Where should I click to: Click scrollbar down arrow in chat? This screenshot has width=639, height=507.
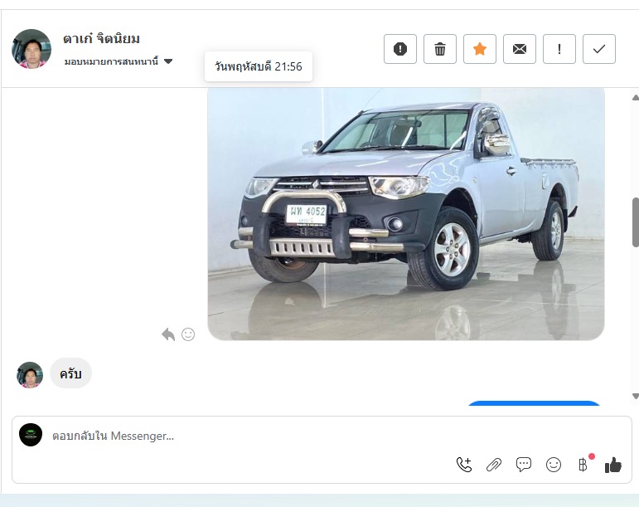636,396
